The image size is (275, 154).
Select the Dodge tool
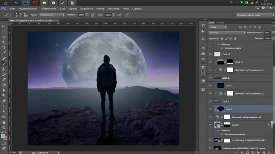pos(4,95)
